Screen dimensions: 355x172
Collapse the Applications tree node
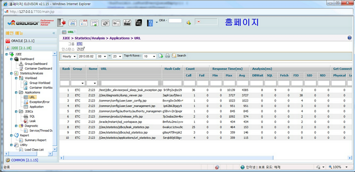pyautogui.click(x=16, y=93)
